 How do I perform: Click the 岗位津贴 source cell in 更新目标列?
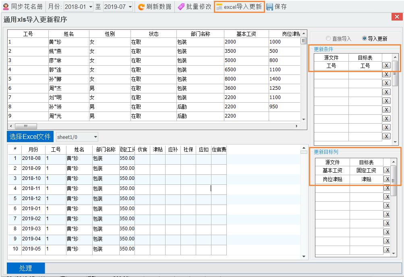pos(332,179)
